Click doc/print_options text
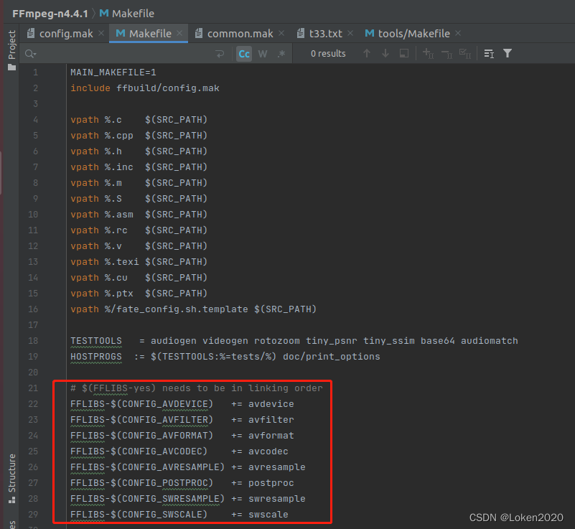 [x=332, y=357]
